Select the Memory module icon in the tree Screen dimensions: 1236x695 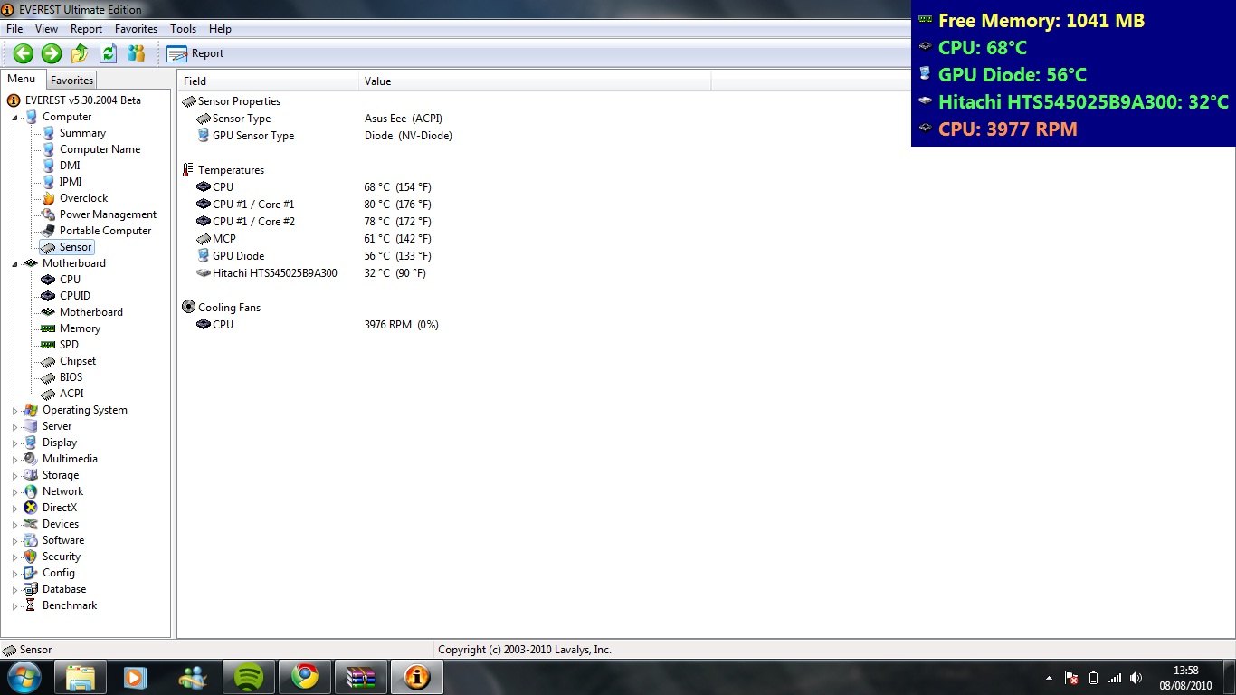pos(48,328)
